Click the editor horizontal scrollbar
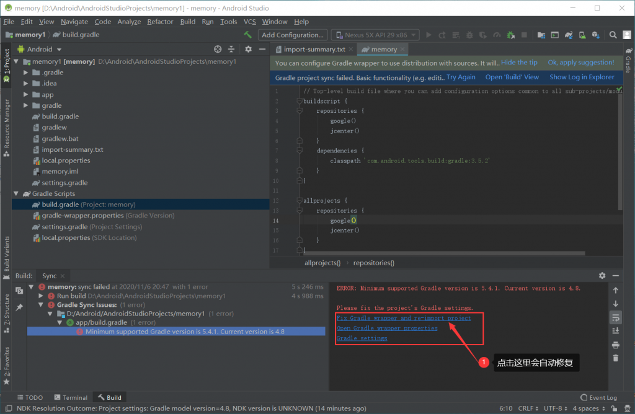Image resolution: width=635 pixels, height=414 pixels. [x=443, y=253]
